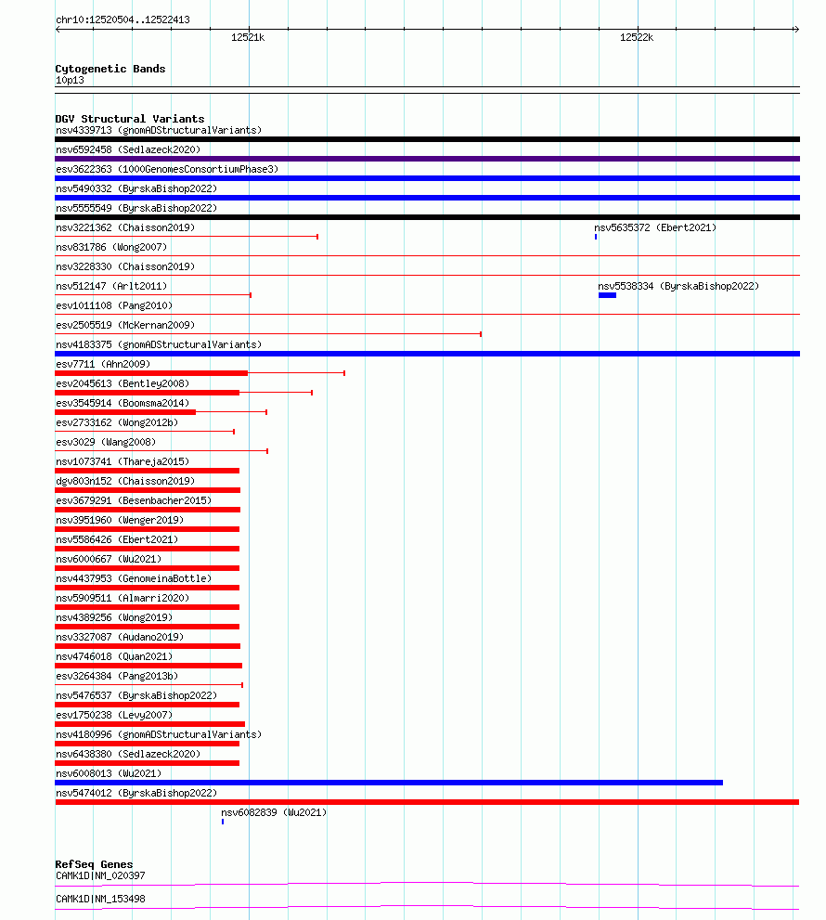This screenshot has width=826, height=920.
Task: Select nsv3951960 Wenger2019 label
Action: [120, 520]
